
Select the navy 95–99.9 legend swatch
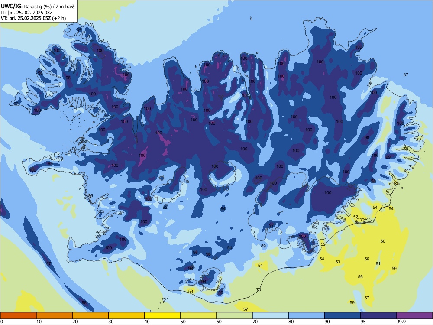click(378, 315)
